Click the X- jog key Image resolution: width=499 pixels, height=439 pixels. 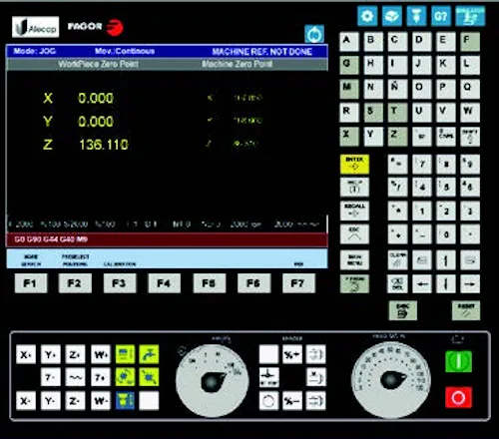[26, 401]
